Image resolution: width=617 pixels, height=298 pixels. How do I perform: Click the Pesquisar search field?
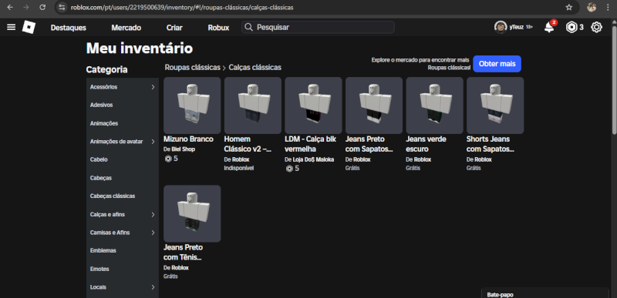point(318,27)
